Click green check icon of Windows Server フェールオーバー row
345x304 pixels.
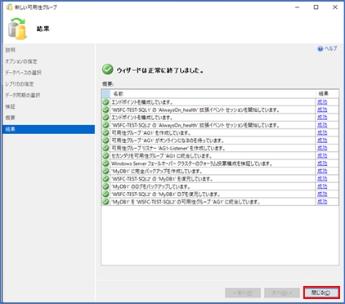105,163
